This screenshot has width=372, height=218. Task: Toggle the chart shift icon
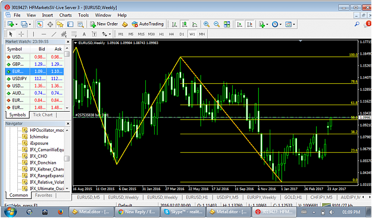click(249, 24)
